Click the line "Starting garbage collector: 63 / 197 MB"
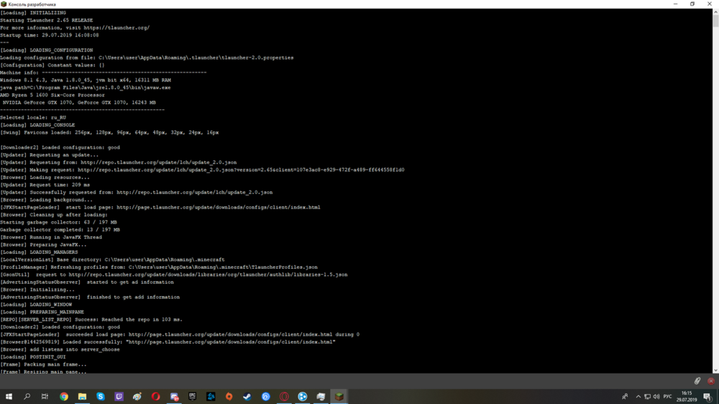Image resolution: width=719 pixels, height=404 pixels. (58, 222)
